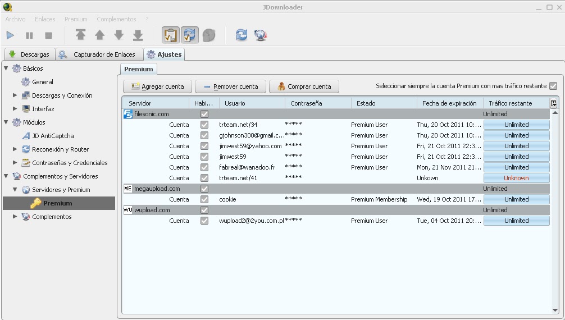The height and width of the screenshot is (320, 565).
Task: Click the table scrollbar up arrow
Action: pyautogui.click(x=555, y=113)
